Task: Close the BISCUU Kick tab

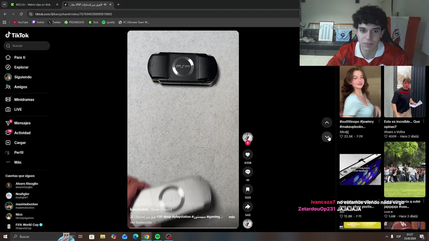Action: tap(57, 5)
